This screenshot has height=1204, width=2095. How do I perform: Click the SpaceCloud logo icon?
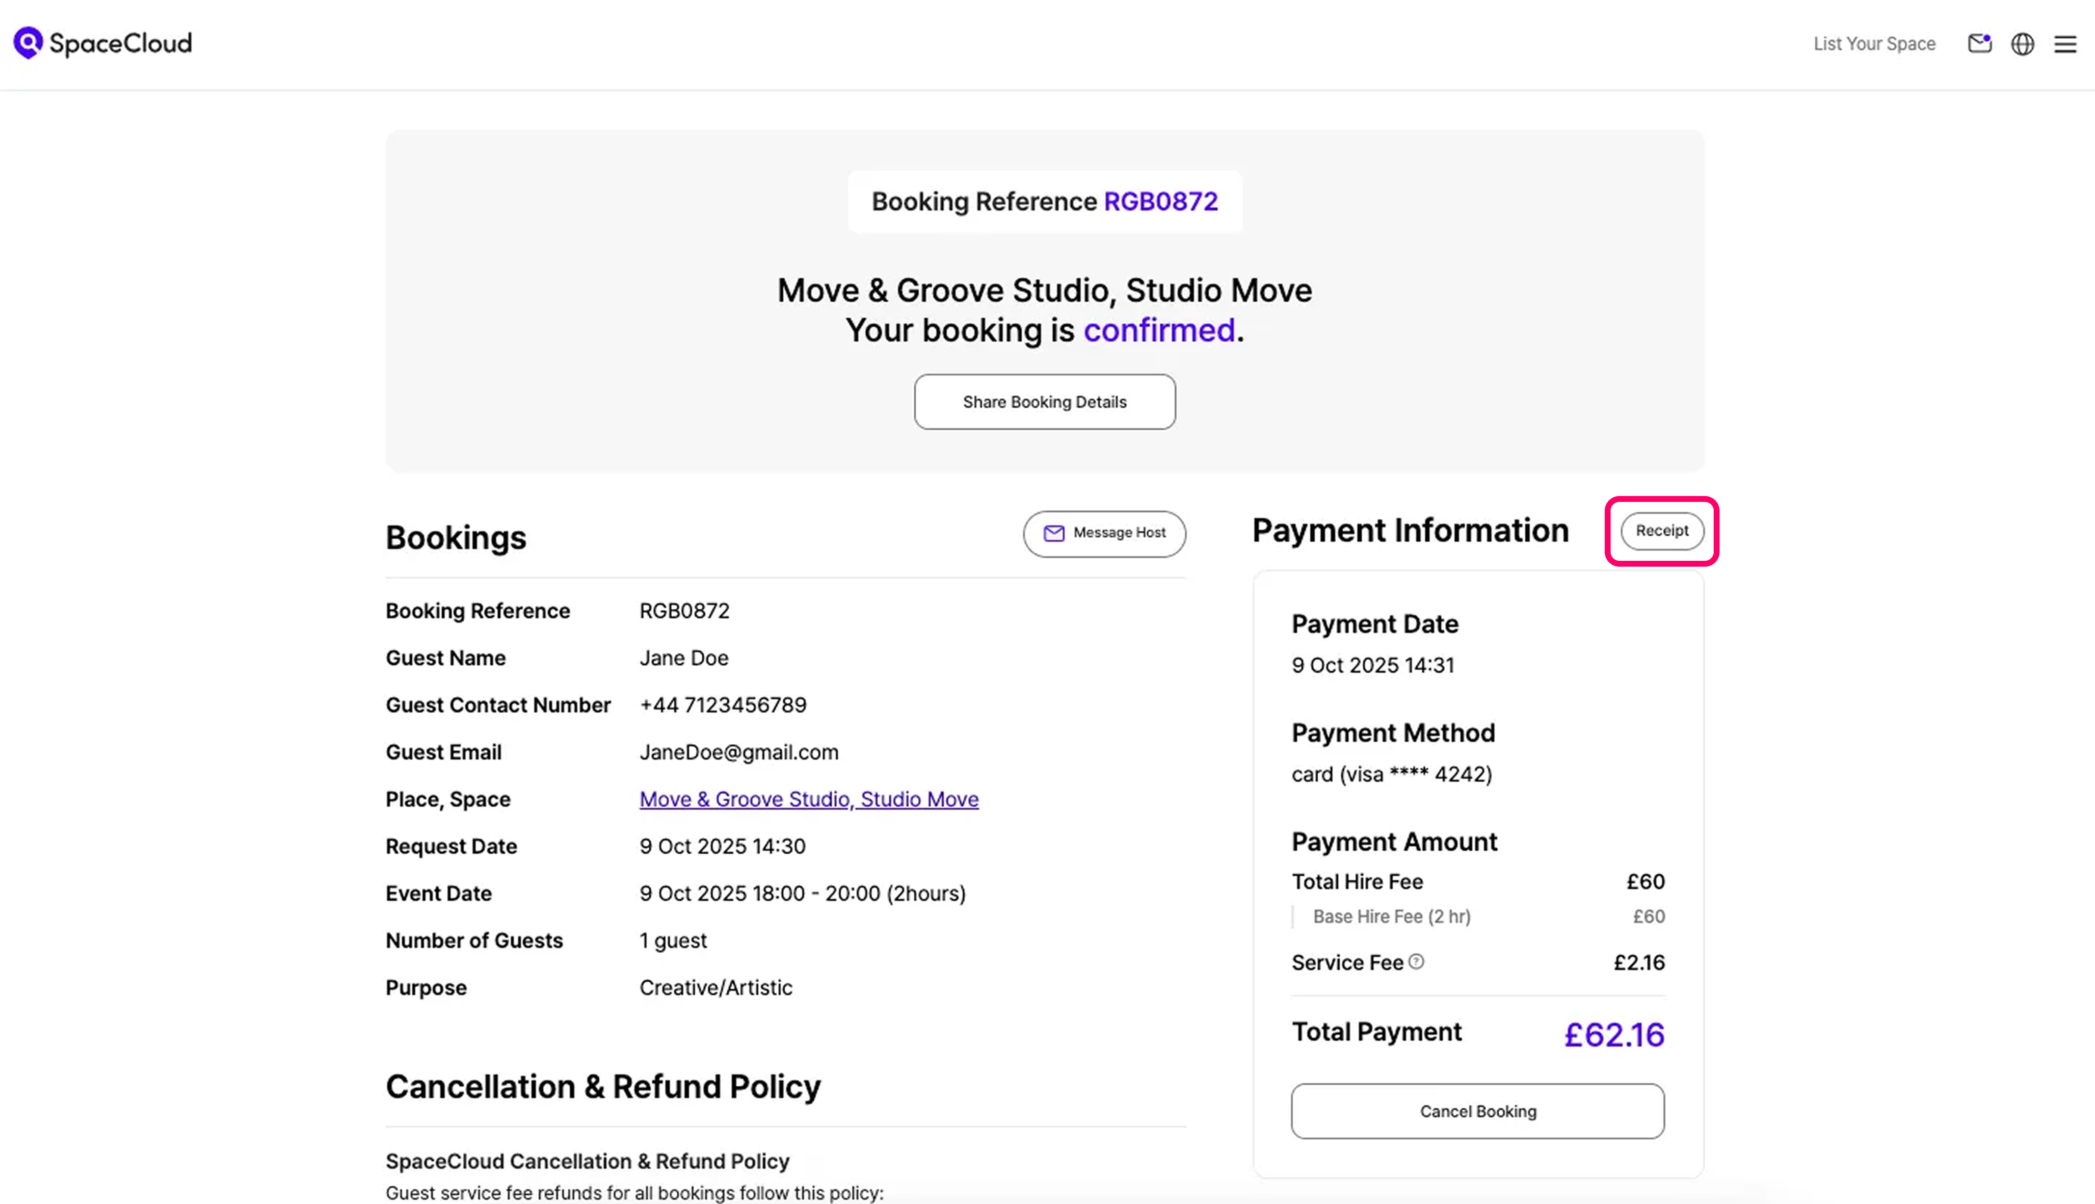[28, 43]
